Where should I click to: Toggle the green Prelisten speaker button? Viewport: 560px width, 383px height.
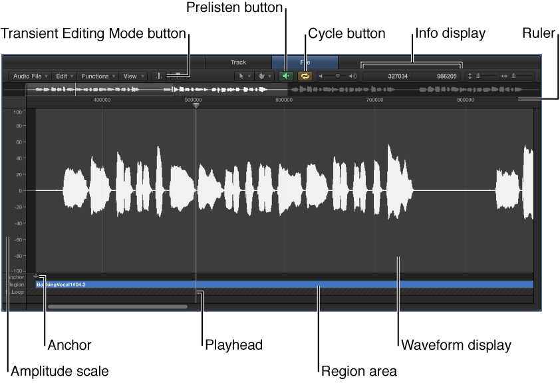click(x=285, y=76)
